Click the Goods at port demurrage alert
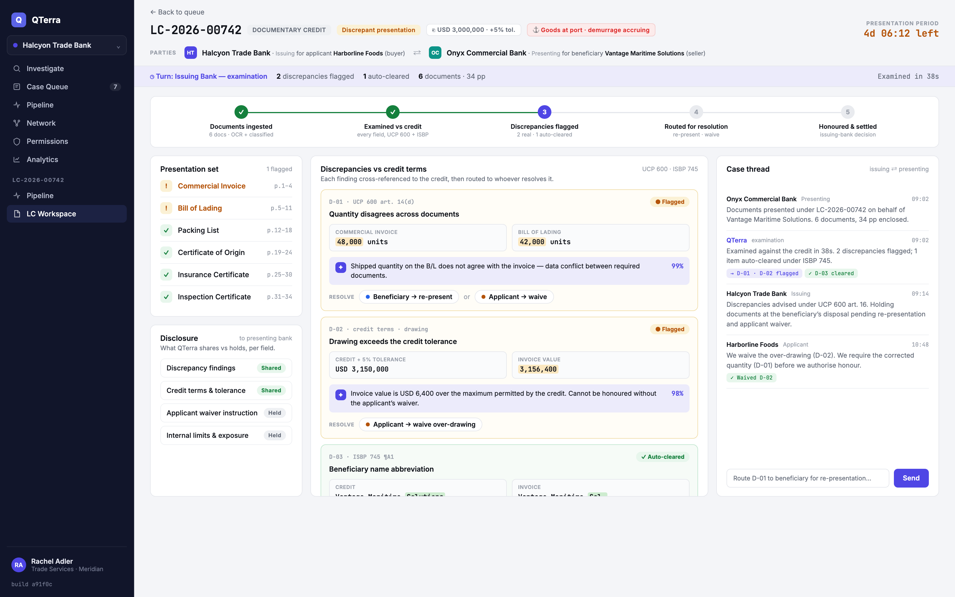 (x=591, y=30)
